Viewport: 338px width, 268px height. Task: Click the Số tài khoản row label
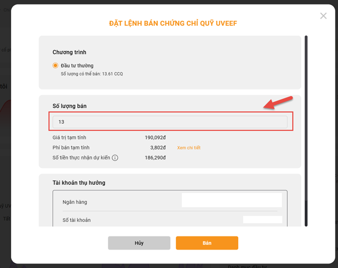(x=76, y=220)
